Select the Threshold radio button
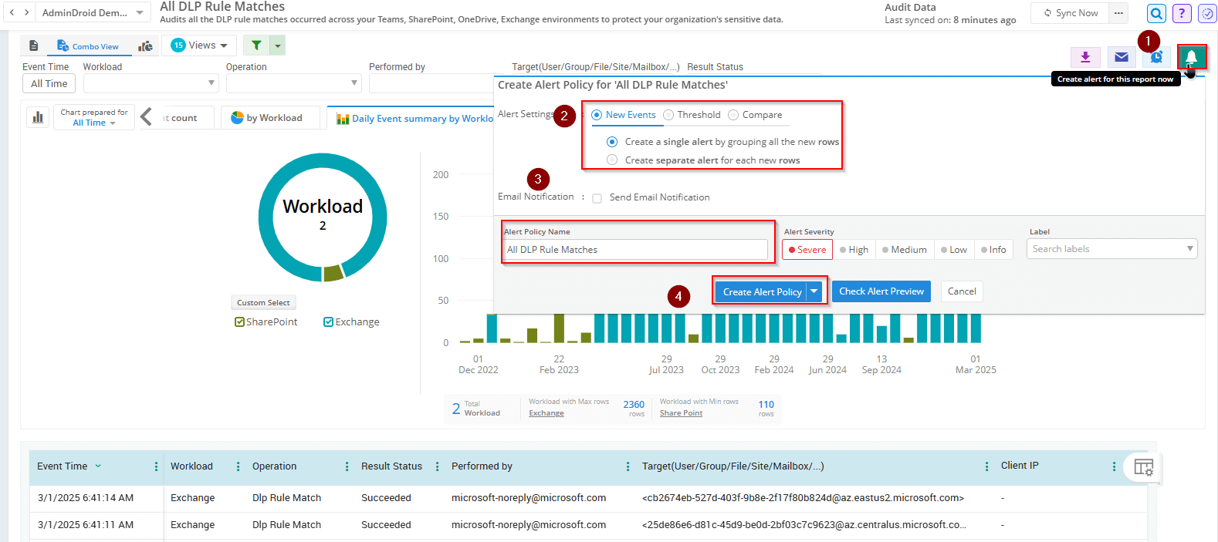Viewport: 1218px width, 542px height. [669, 115]
